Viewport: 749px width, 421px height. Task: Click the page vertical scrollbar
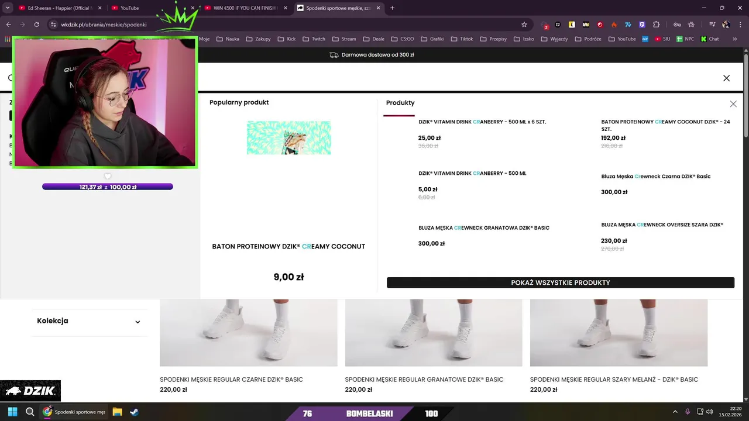click(745, 96)
